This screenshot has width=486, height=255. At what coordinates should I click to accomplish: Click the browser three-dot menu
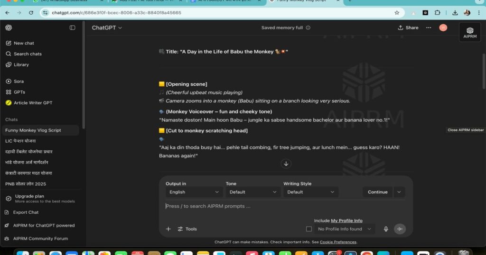click(x=479, y=13)
